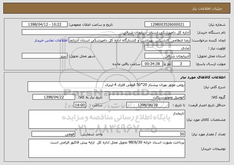Viewport: 234px width, 165px height.
Task: Click the unit field showing قوطی
Action: 53,134
